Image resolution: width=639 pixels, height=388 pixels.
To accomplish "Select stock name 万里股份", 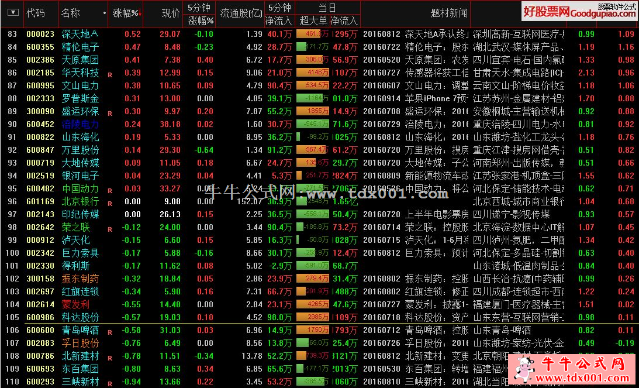I will tap(80, 150).
